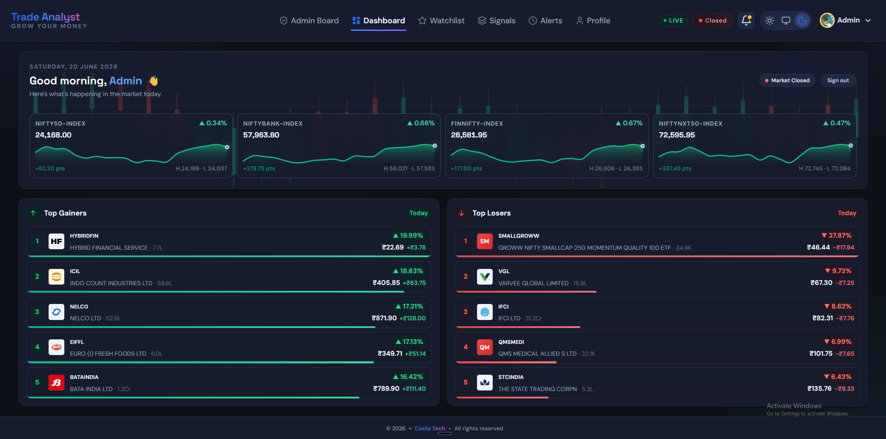Click the 27.87% loss value
Image resolution: width=886 pixels, height=439 pixels.
point(836,236)
